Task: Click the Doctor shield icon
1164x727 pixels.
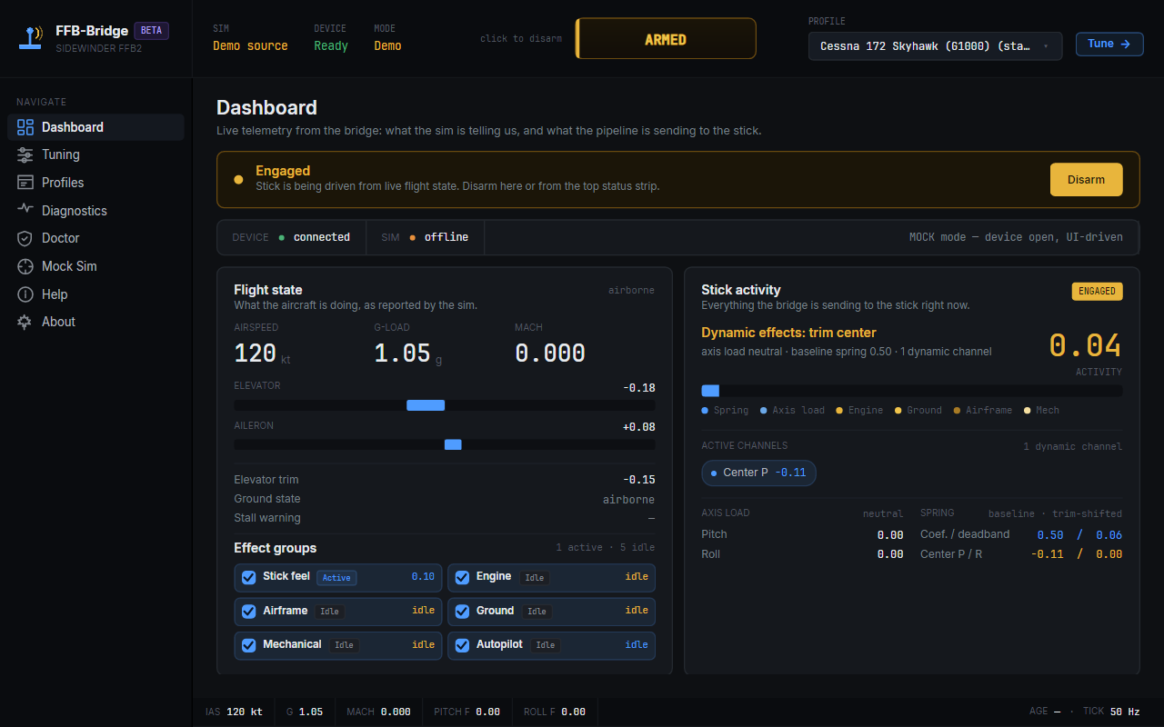Action: 25,238
